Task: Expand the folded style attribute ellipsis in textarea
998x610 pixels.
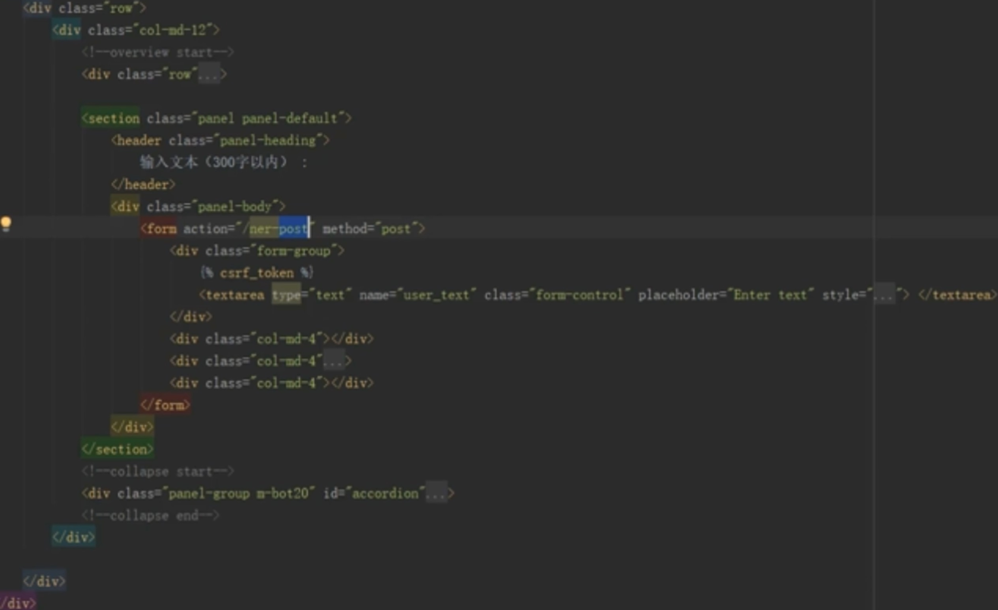Action: [884, 295]
